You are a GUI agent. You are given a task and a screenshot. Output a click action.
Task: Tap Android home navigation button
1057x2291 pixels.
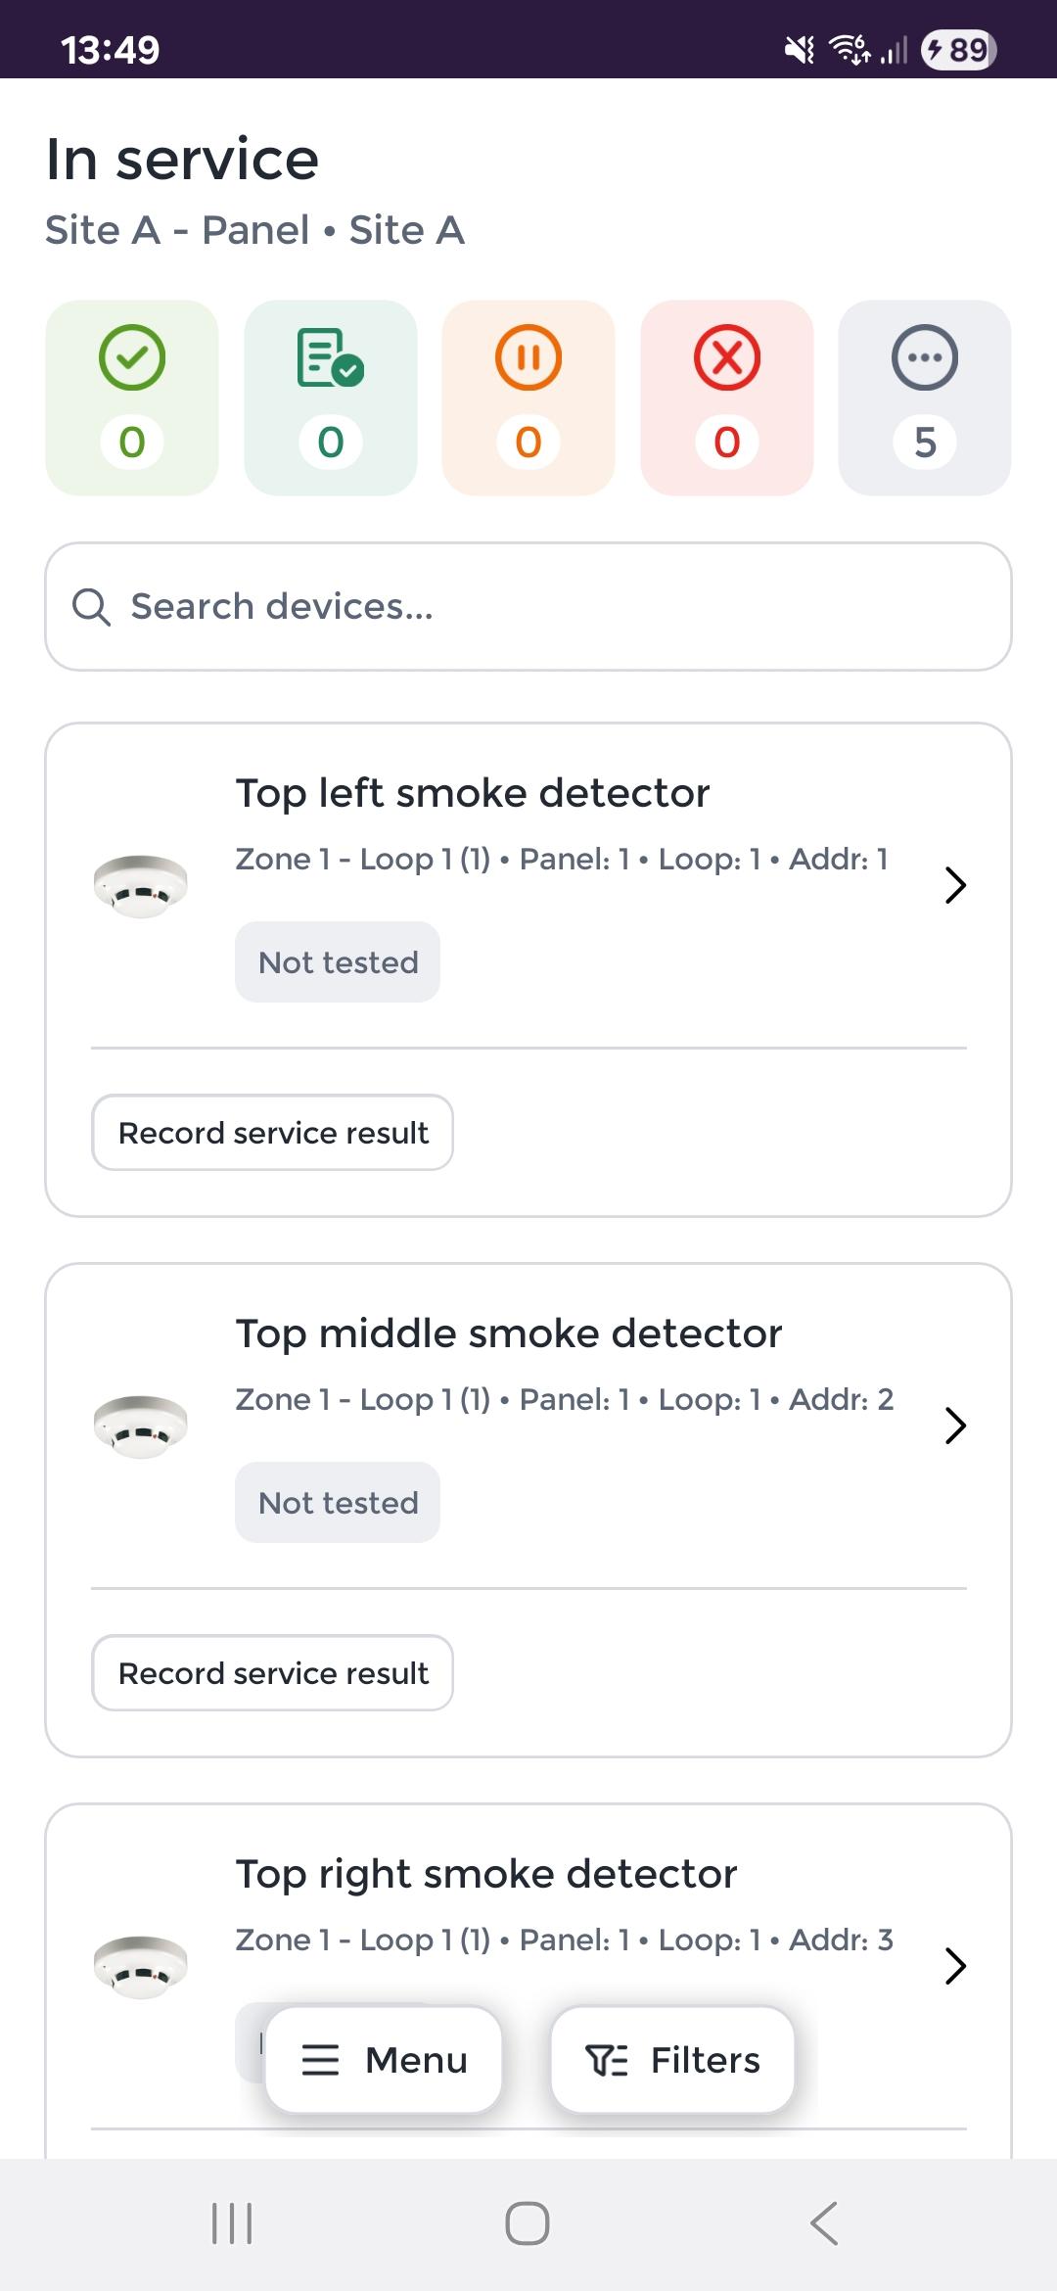[528, 2223]
